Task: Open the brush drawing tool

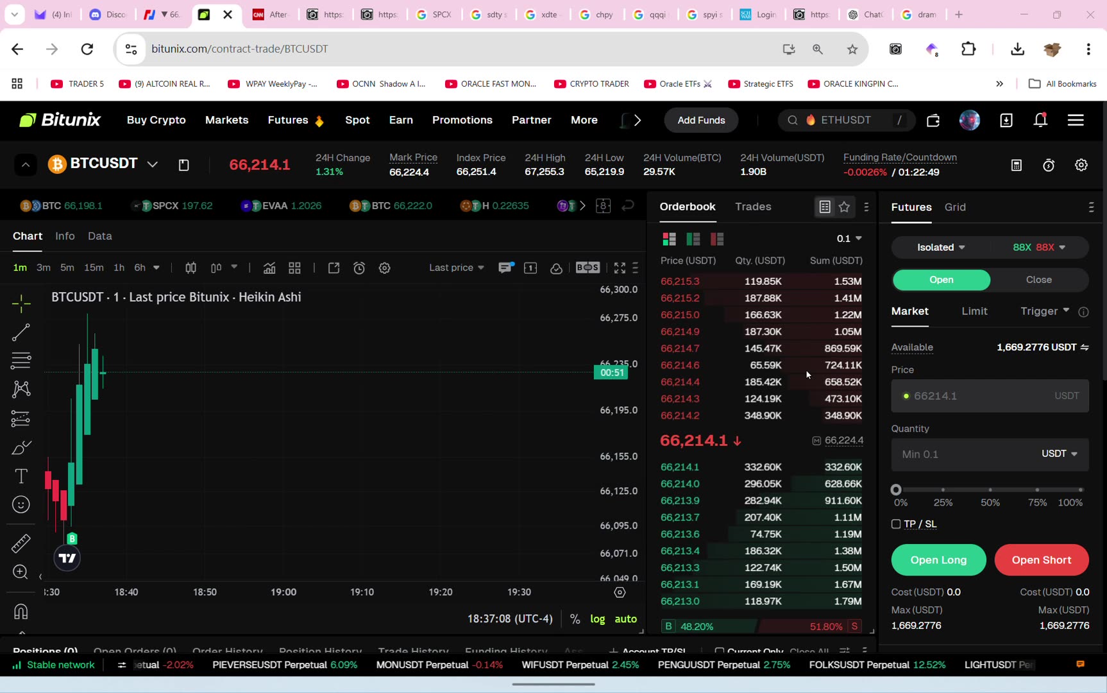Action: point(21,447)
